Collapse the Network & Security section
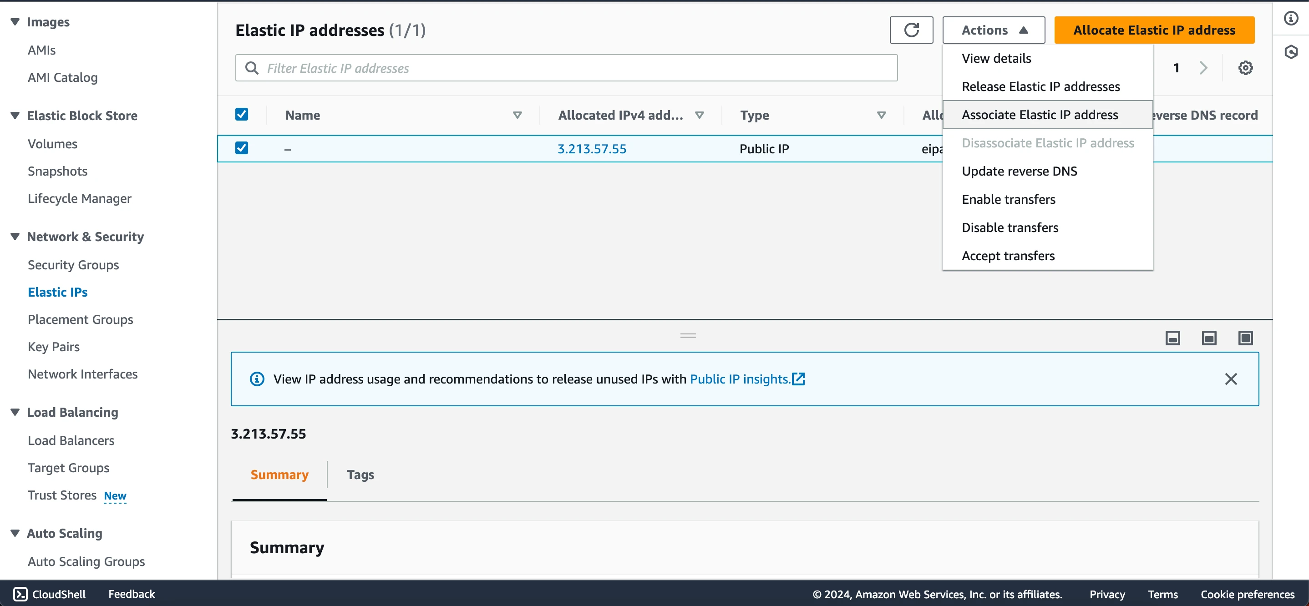This screenshot has height=606, width=1309. click(x=15, y=236)
